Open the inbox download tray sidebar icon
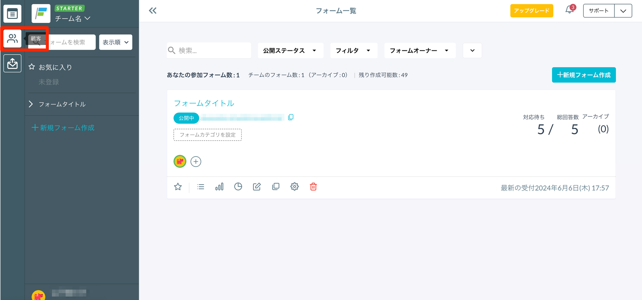This screenshot has width=642, height=300. [13, 63]
